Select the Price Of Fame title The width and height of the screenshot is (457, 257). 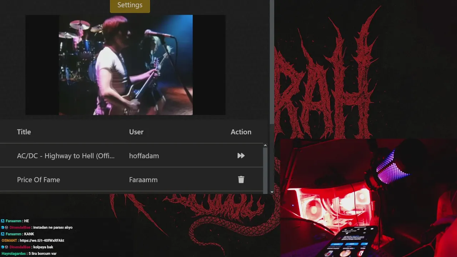click(39, 180)
